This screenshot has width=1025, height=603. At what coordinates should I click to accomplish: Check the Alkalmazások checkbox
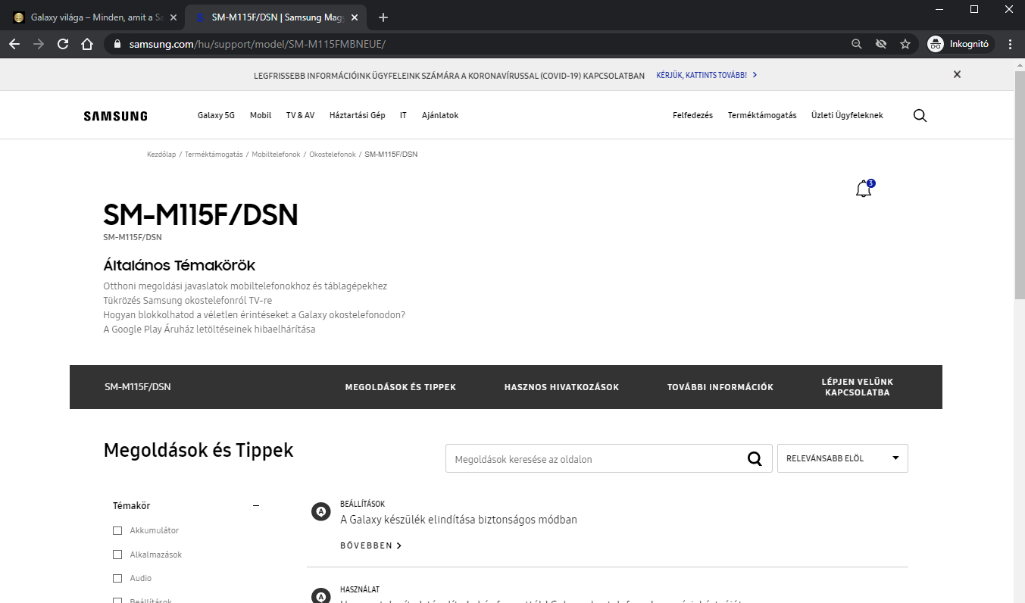pyautogui.click(x=117, y=555)
